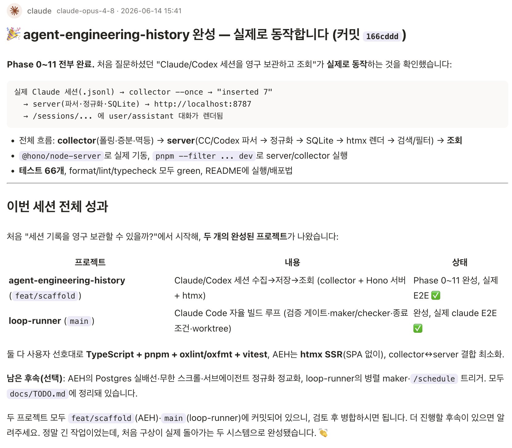512x448 pixels.
Task: Click the commit hash '166cddd'
Action: point(382,36)
